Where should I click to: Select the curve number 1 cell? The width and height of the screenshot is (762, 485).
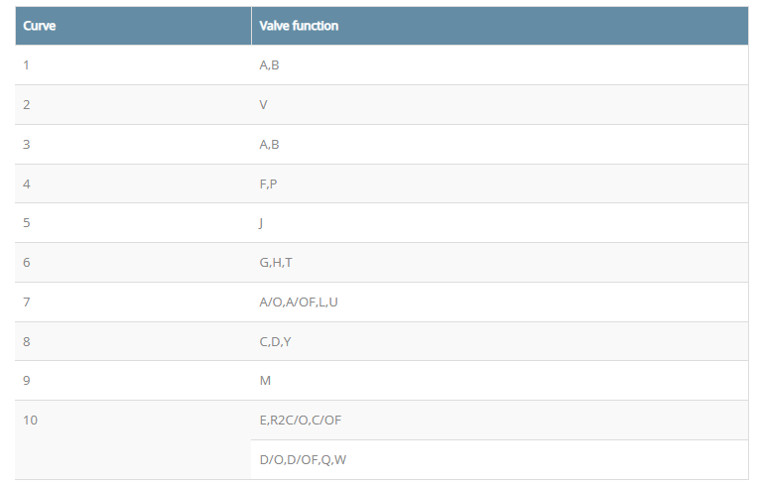[27, 65]
